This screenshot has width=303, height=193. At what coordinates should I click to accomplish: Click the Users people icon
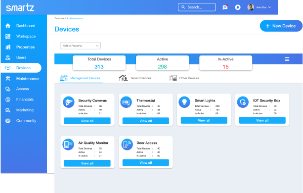[x=8, y=57]
